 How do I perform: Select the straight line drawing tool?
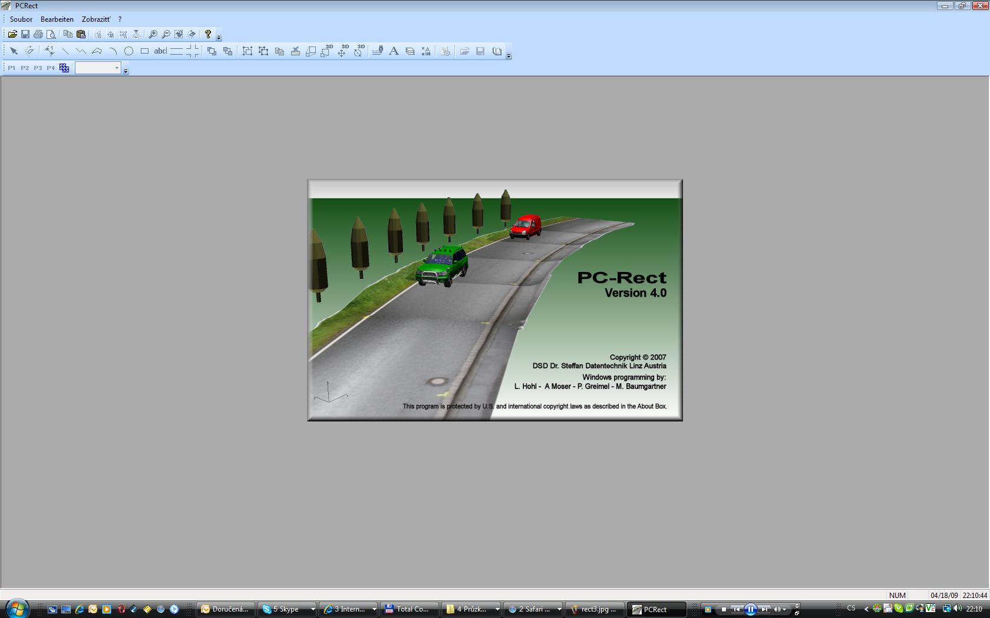point(65,51)
